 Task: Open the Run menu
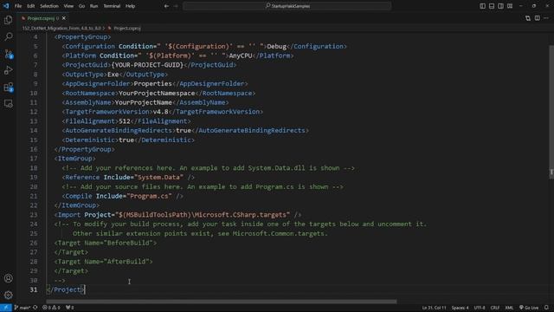tap(93, 6)
